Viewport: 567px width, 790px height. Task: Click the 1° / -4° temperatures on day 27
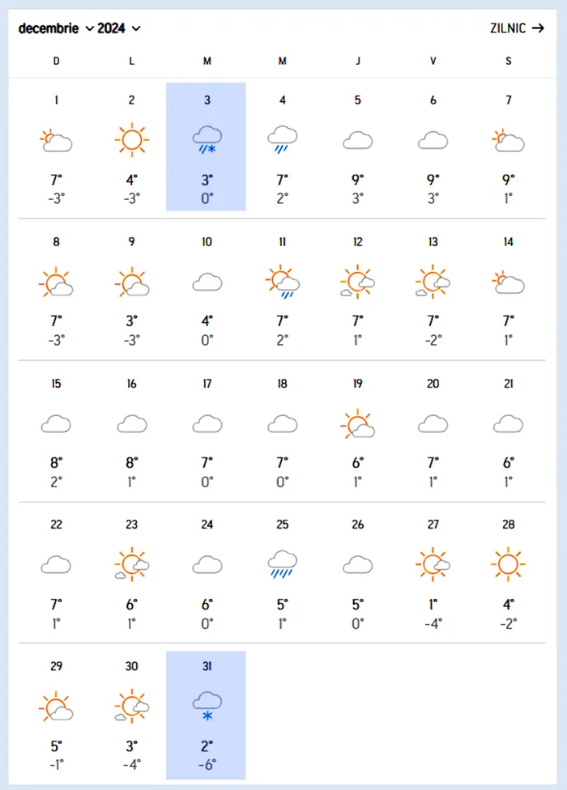(x=433, y=614)
